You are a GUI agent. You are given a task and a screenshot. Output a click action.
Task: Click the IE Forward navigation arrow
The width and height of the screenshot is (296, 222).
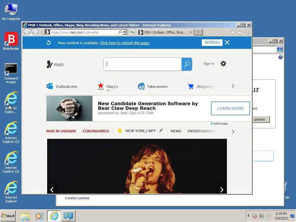coord(35,32)
